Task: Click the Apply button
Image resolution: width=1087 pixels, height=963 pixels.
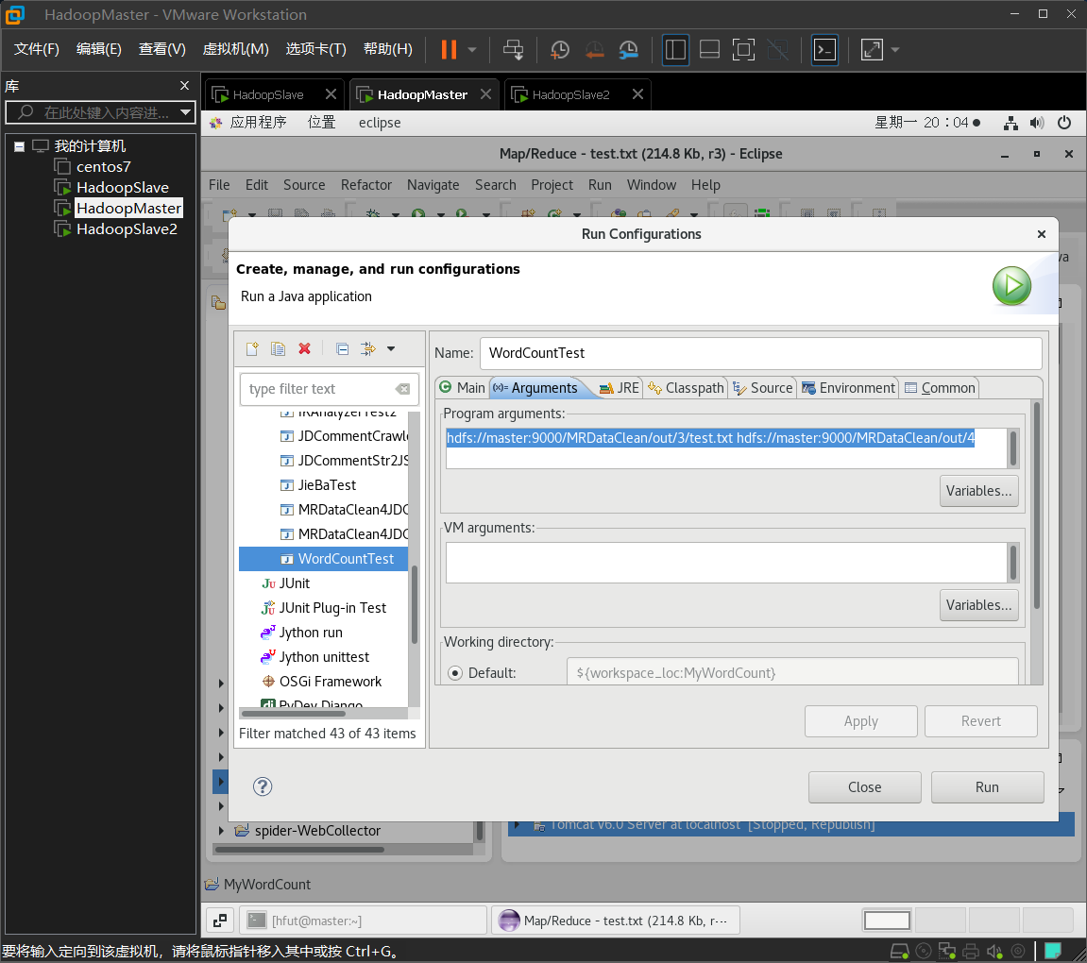Action: [861, 721]
